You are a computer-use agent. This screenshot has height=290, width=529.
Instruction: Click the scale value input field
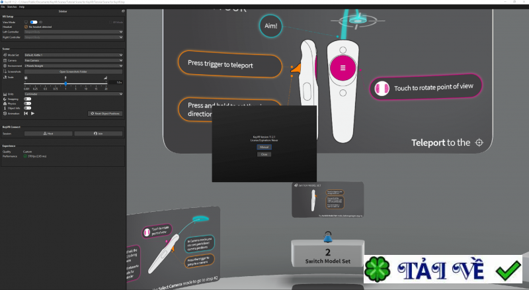click(116, 83)
